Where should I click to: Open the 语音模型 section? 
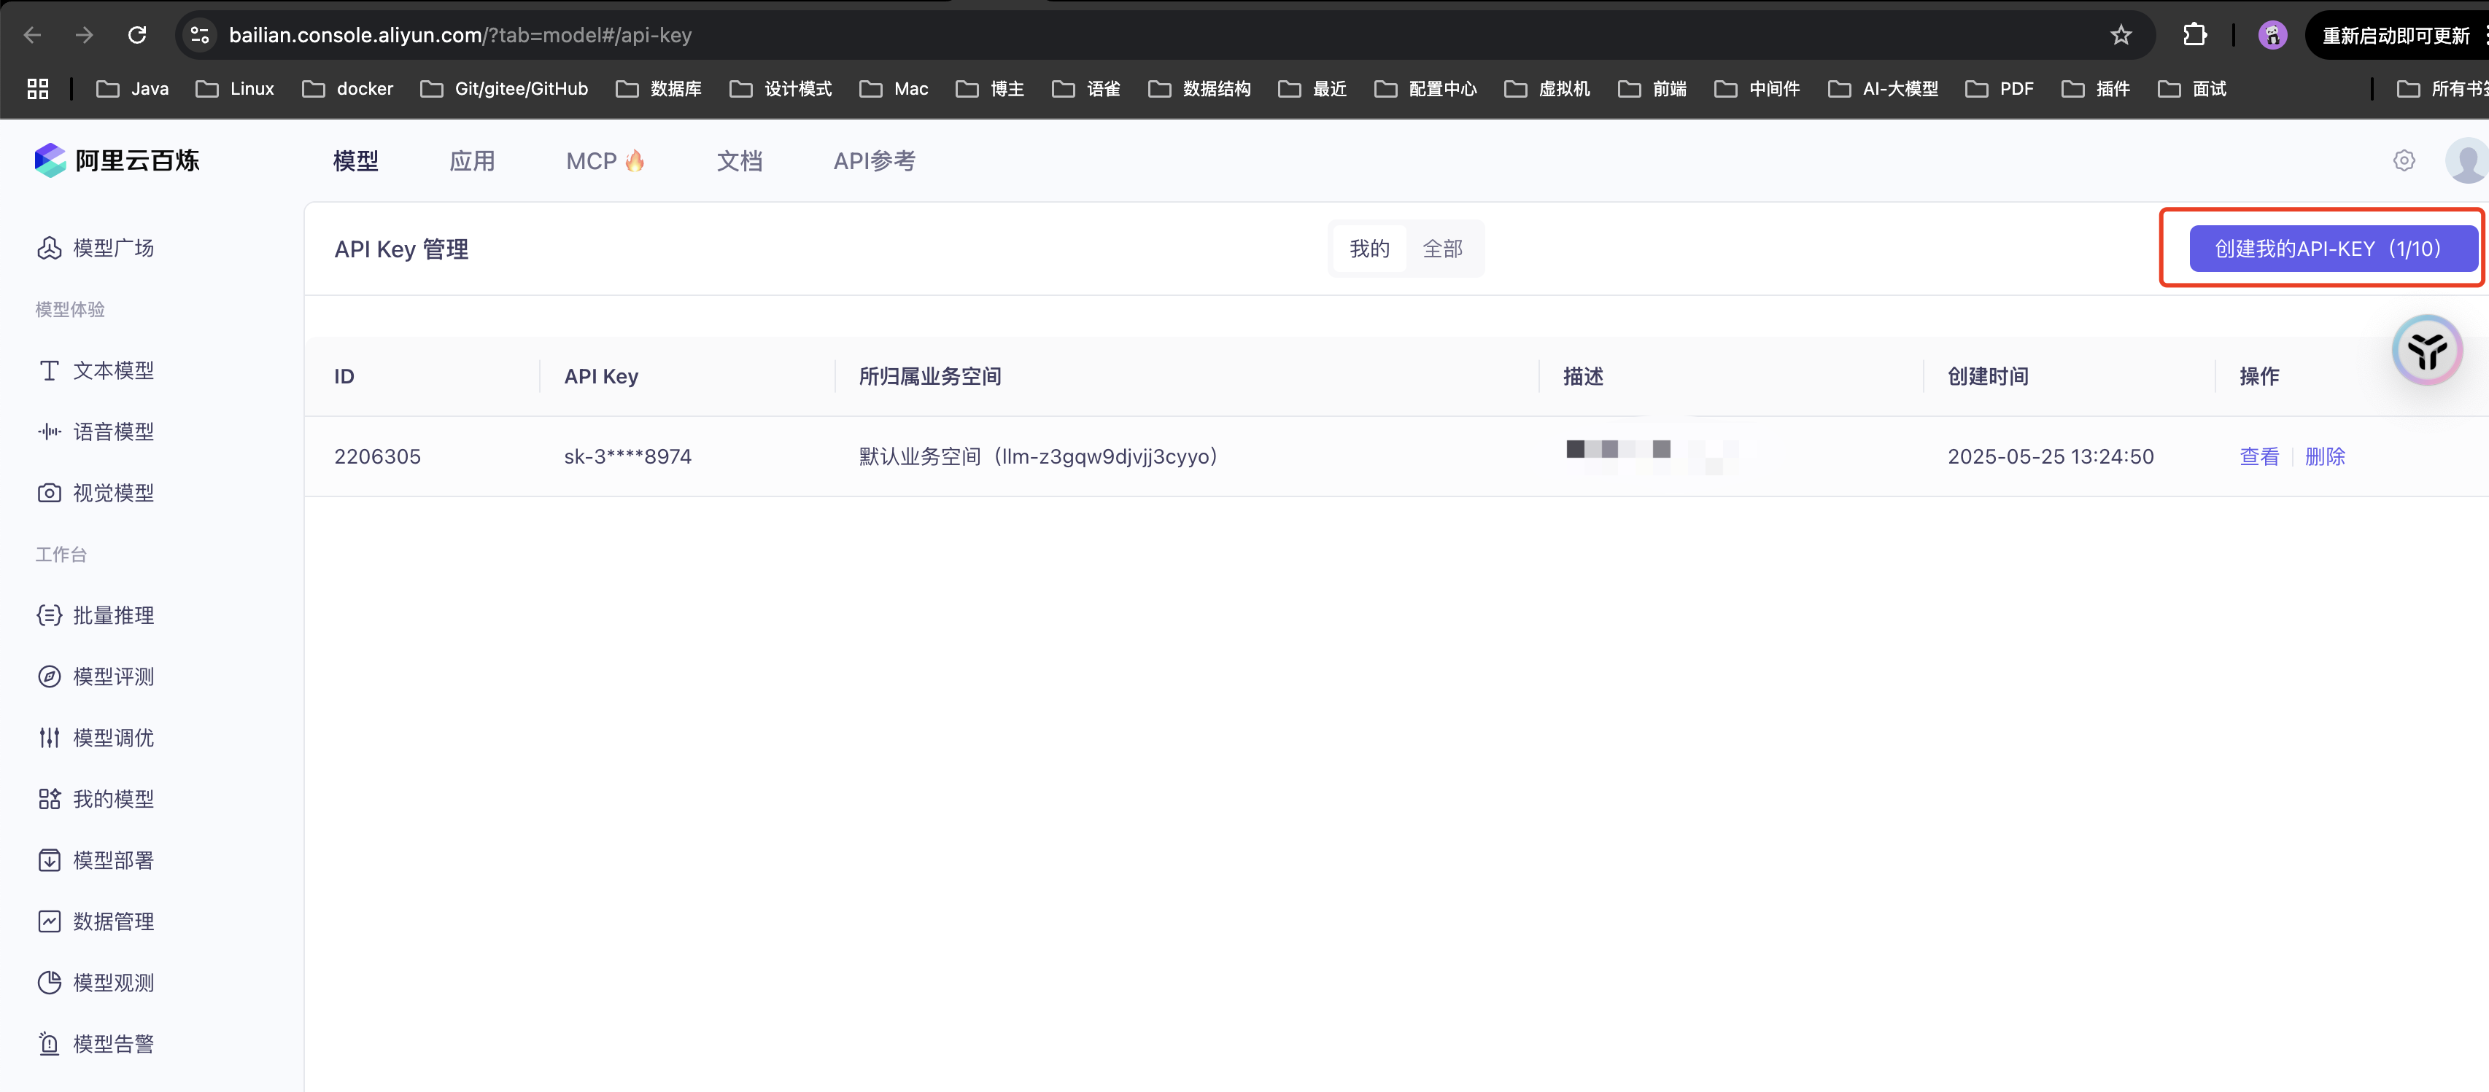click(x=113, y=431)
